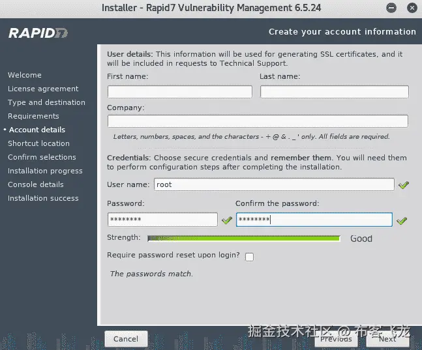Focus the First name field

180,92
